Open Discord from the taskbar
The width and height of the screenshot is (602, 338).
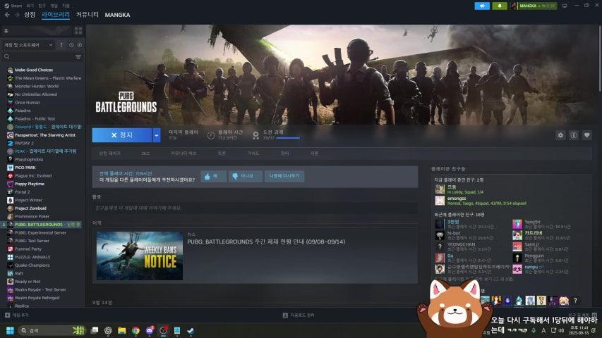pos(150,330)
